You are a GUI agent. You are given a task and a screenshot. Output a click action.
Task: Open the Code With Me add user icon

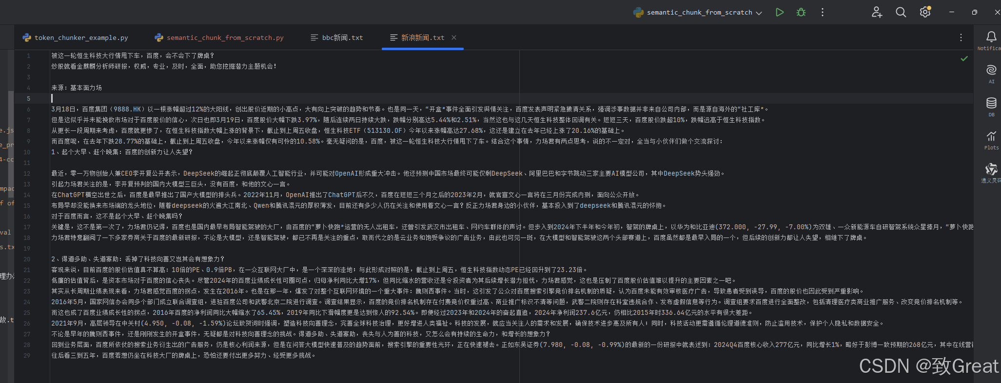pyautogui.click(x=877, y=12)
